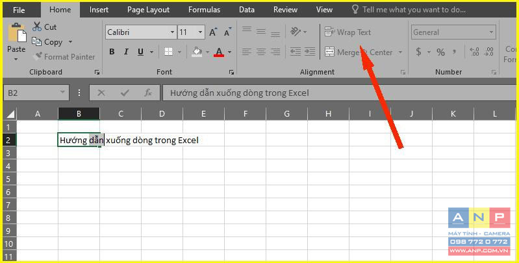The width and height of the screenshot is (519, 263).
Task: Switch to the Insert tab
Action: (x=99, y=10)
